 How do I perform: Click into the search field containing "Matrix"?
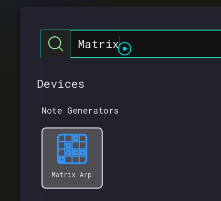[146, 44]
